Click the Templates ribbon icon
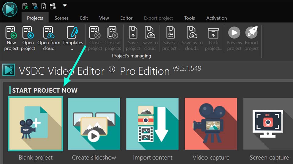Image resolution: width=293 pixels, height=164 pixels. tap(73, 32)
